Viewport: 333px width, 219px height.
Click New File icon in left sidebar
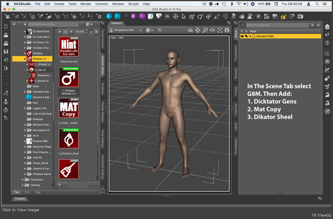6,26
